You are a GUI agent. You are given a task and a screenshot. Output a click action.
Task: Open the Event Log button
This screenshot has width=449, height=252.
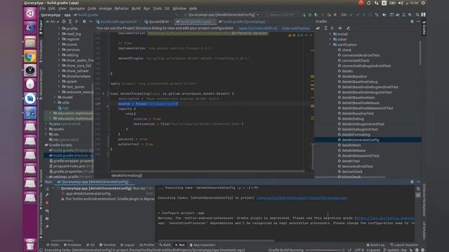[375, 245]
